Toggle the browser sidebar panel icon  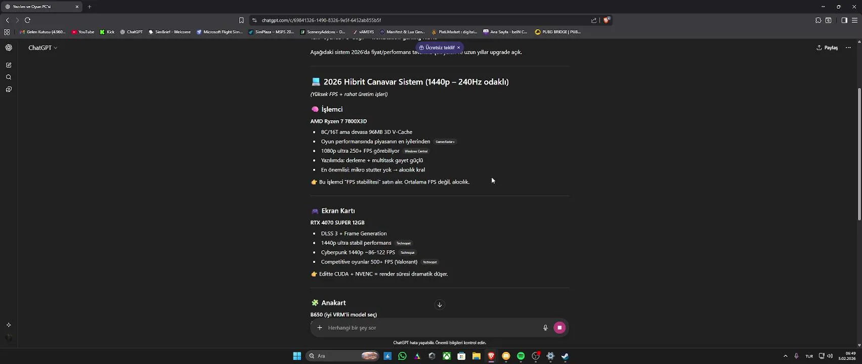[844, 20]
